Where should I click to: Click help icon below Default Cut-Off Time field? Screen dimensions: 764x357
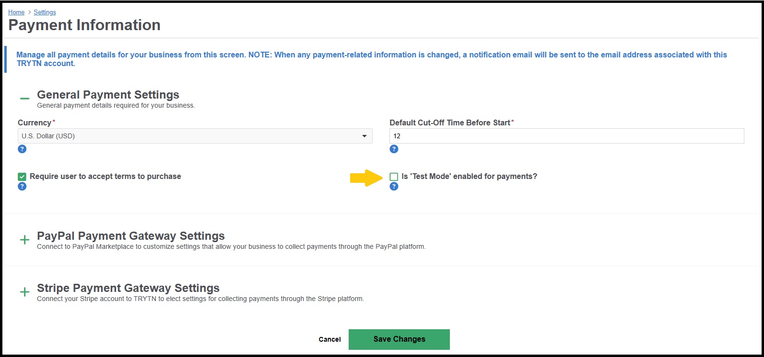tap(394, 149)
